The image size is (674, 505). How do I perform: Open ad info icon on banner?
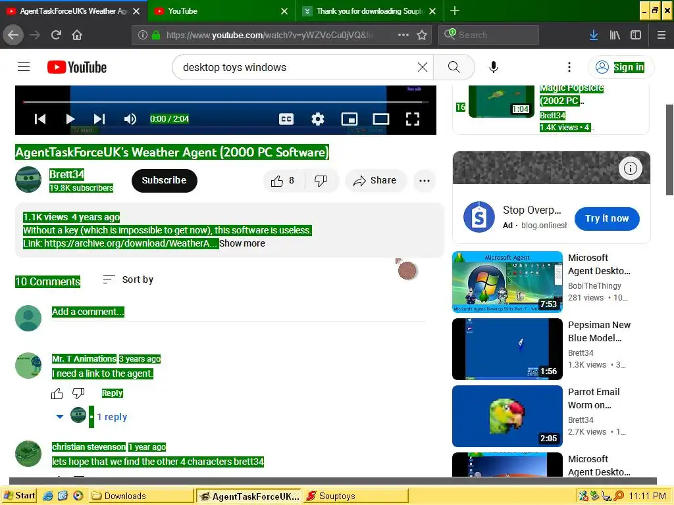click(x=631, y=168)
